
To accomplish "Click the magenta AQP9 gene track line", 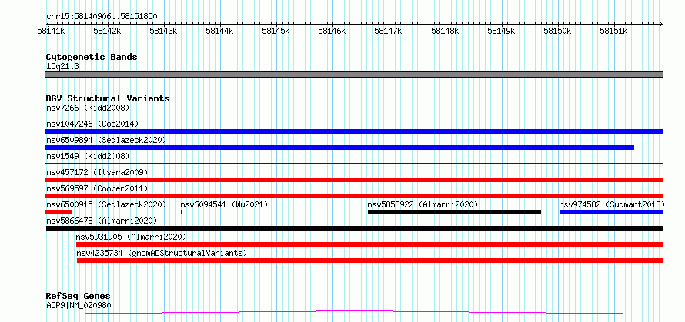I will click(354, 313).
